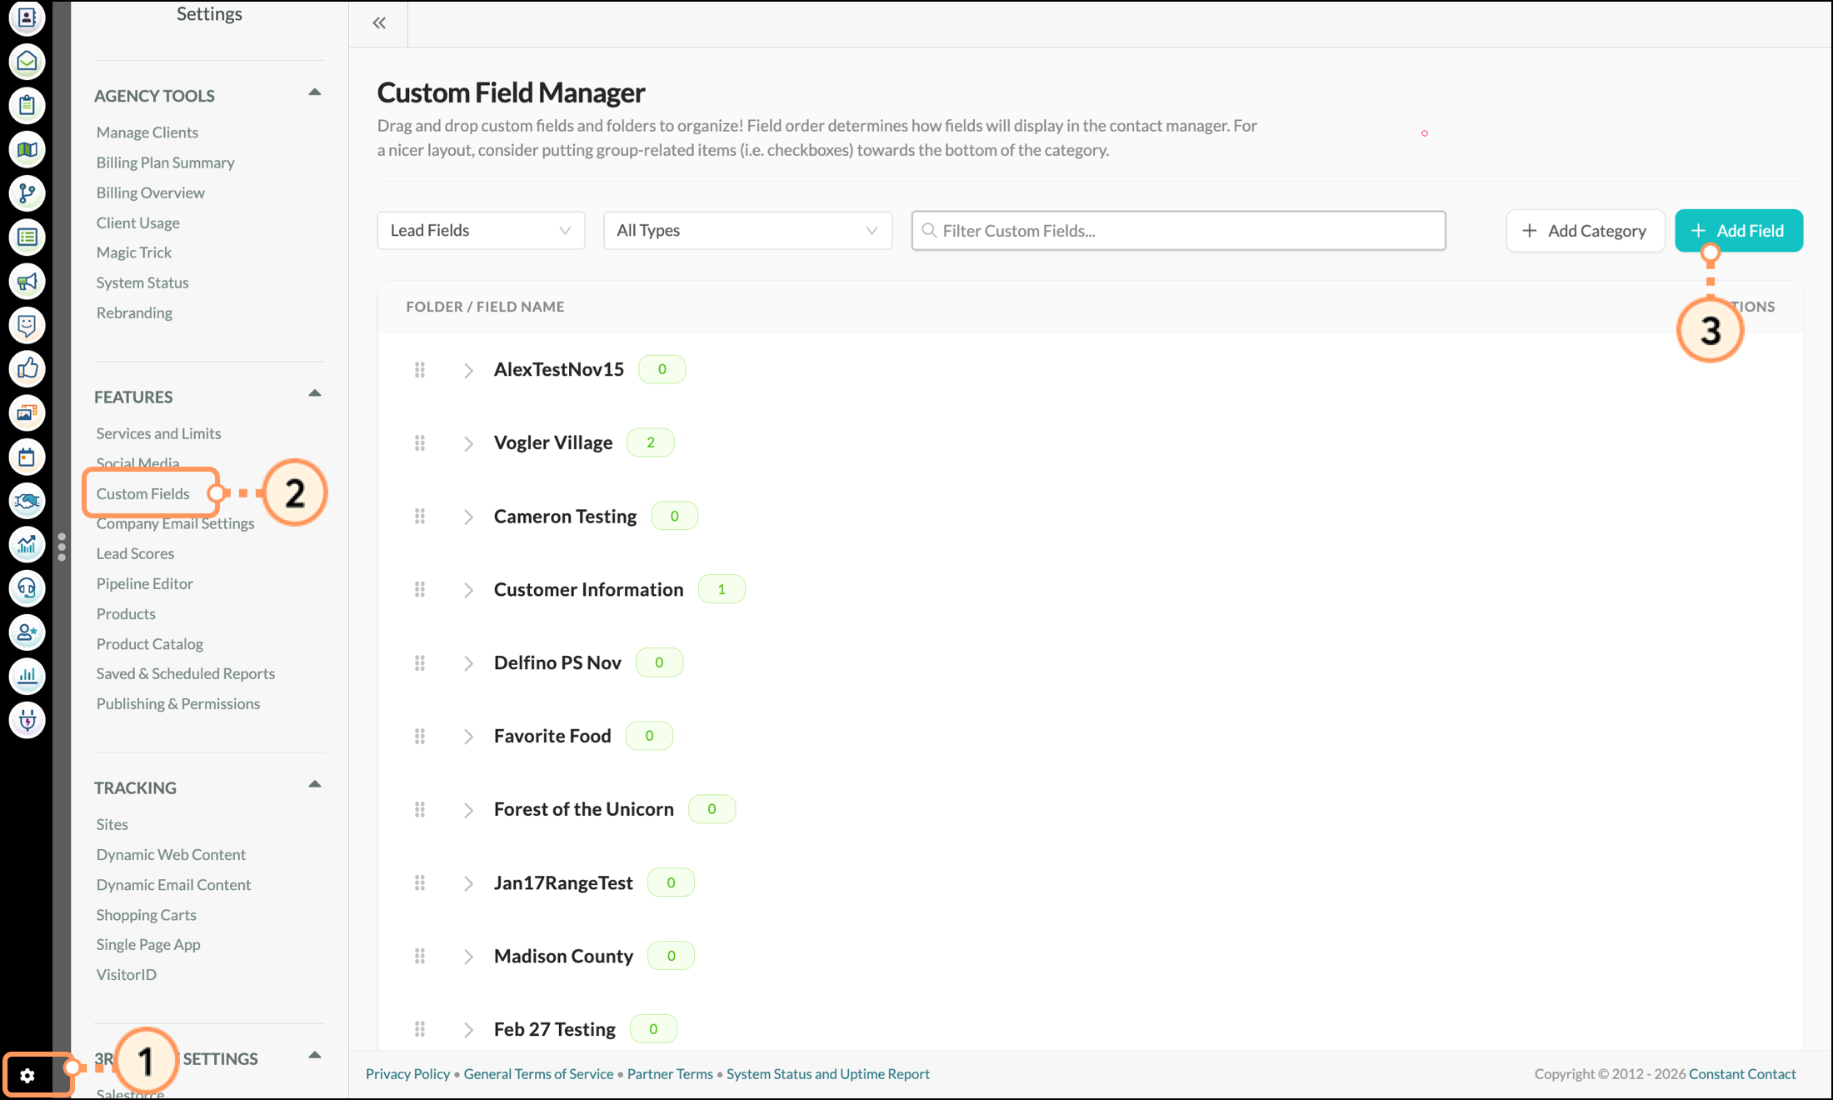
Task: Expand the Feb 27 Testing folder
Action: point(468,1031)
